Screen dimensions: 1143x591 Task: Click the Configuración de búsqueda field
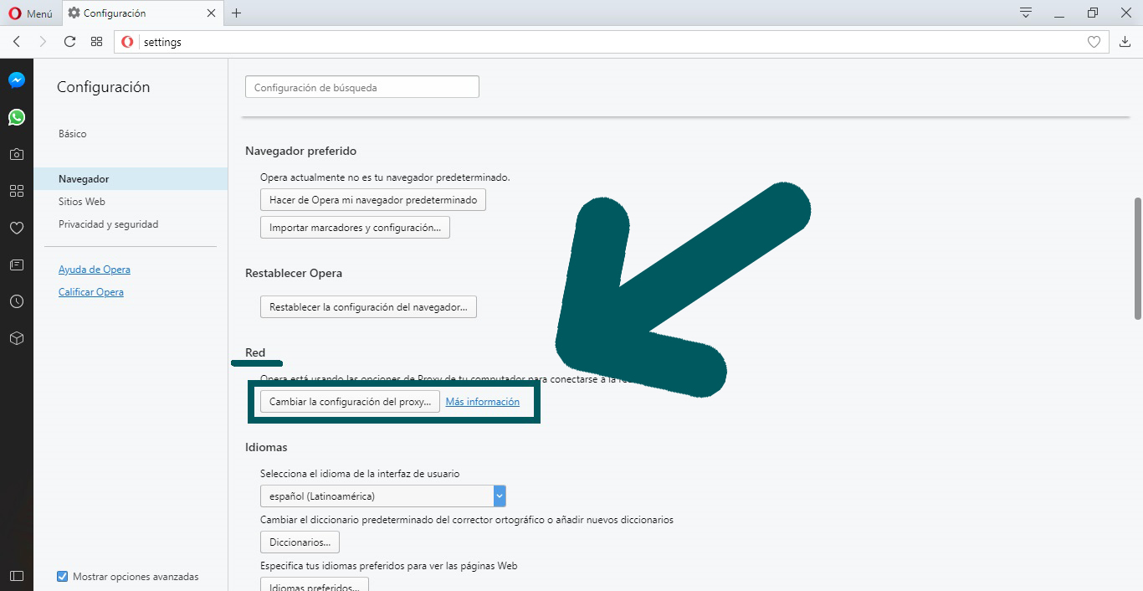click(362, 87)
